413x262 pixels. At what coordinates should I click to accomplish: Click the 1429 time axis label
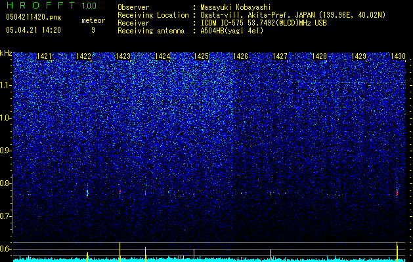(x=359, y=56)
